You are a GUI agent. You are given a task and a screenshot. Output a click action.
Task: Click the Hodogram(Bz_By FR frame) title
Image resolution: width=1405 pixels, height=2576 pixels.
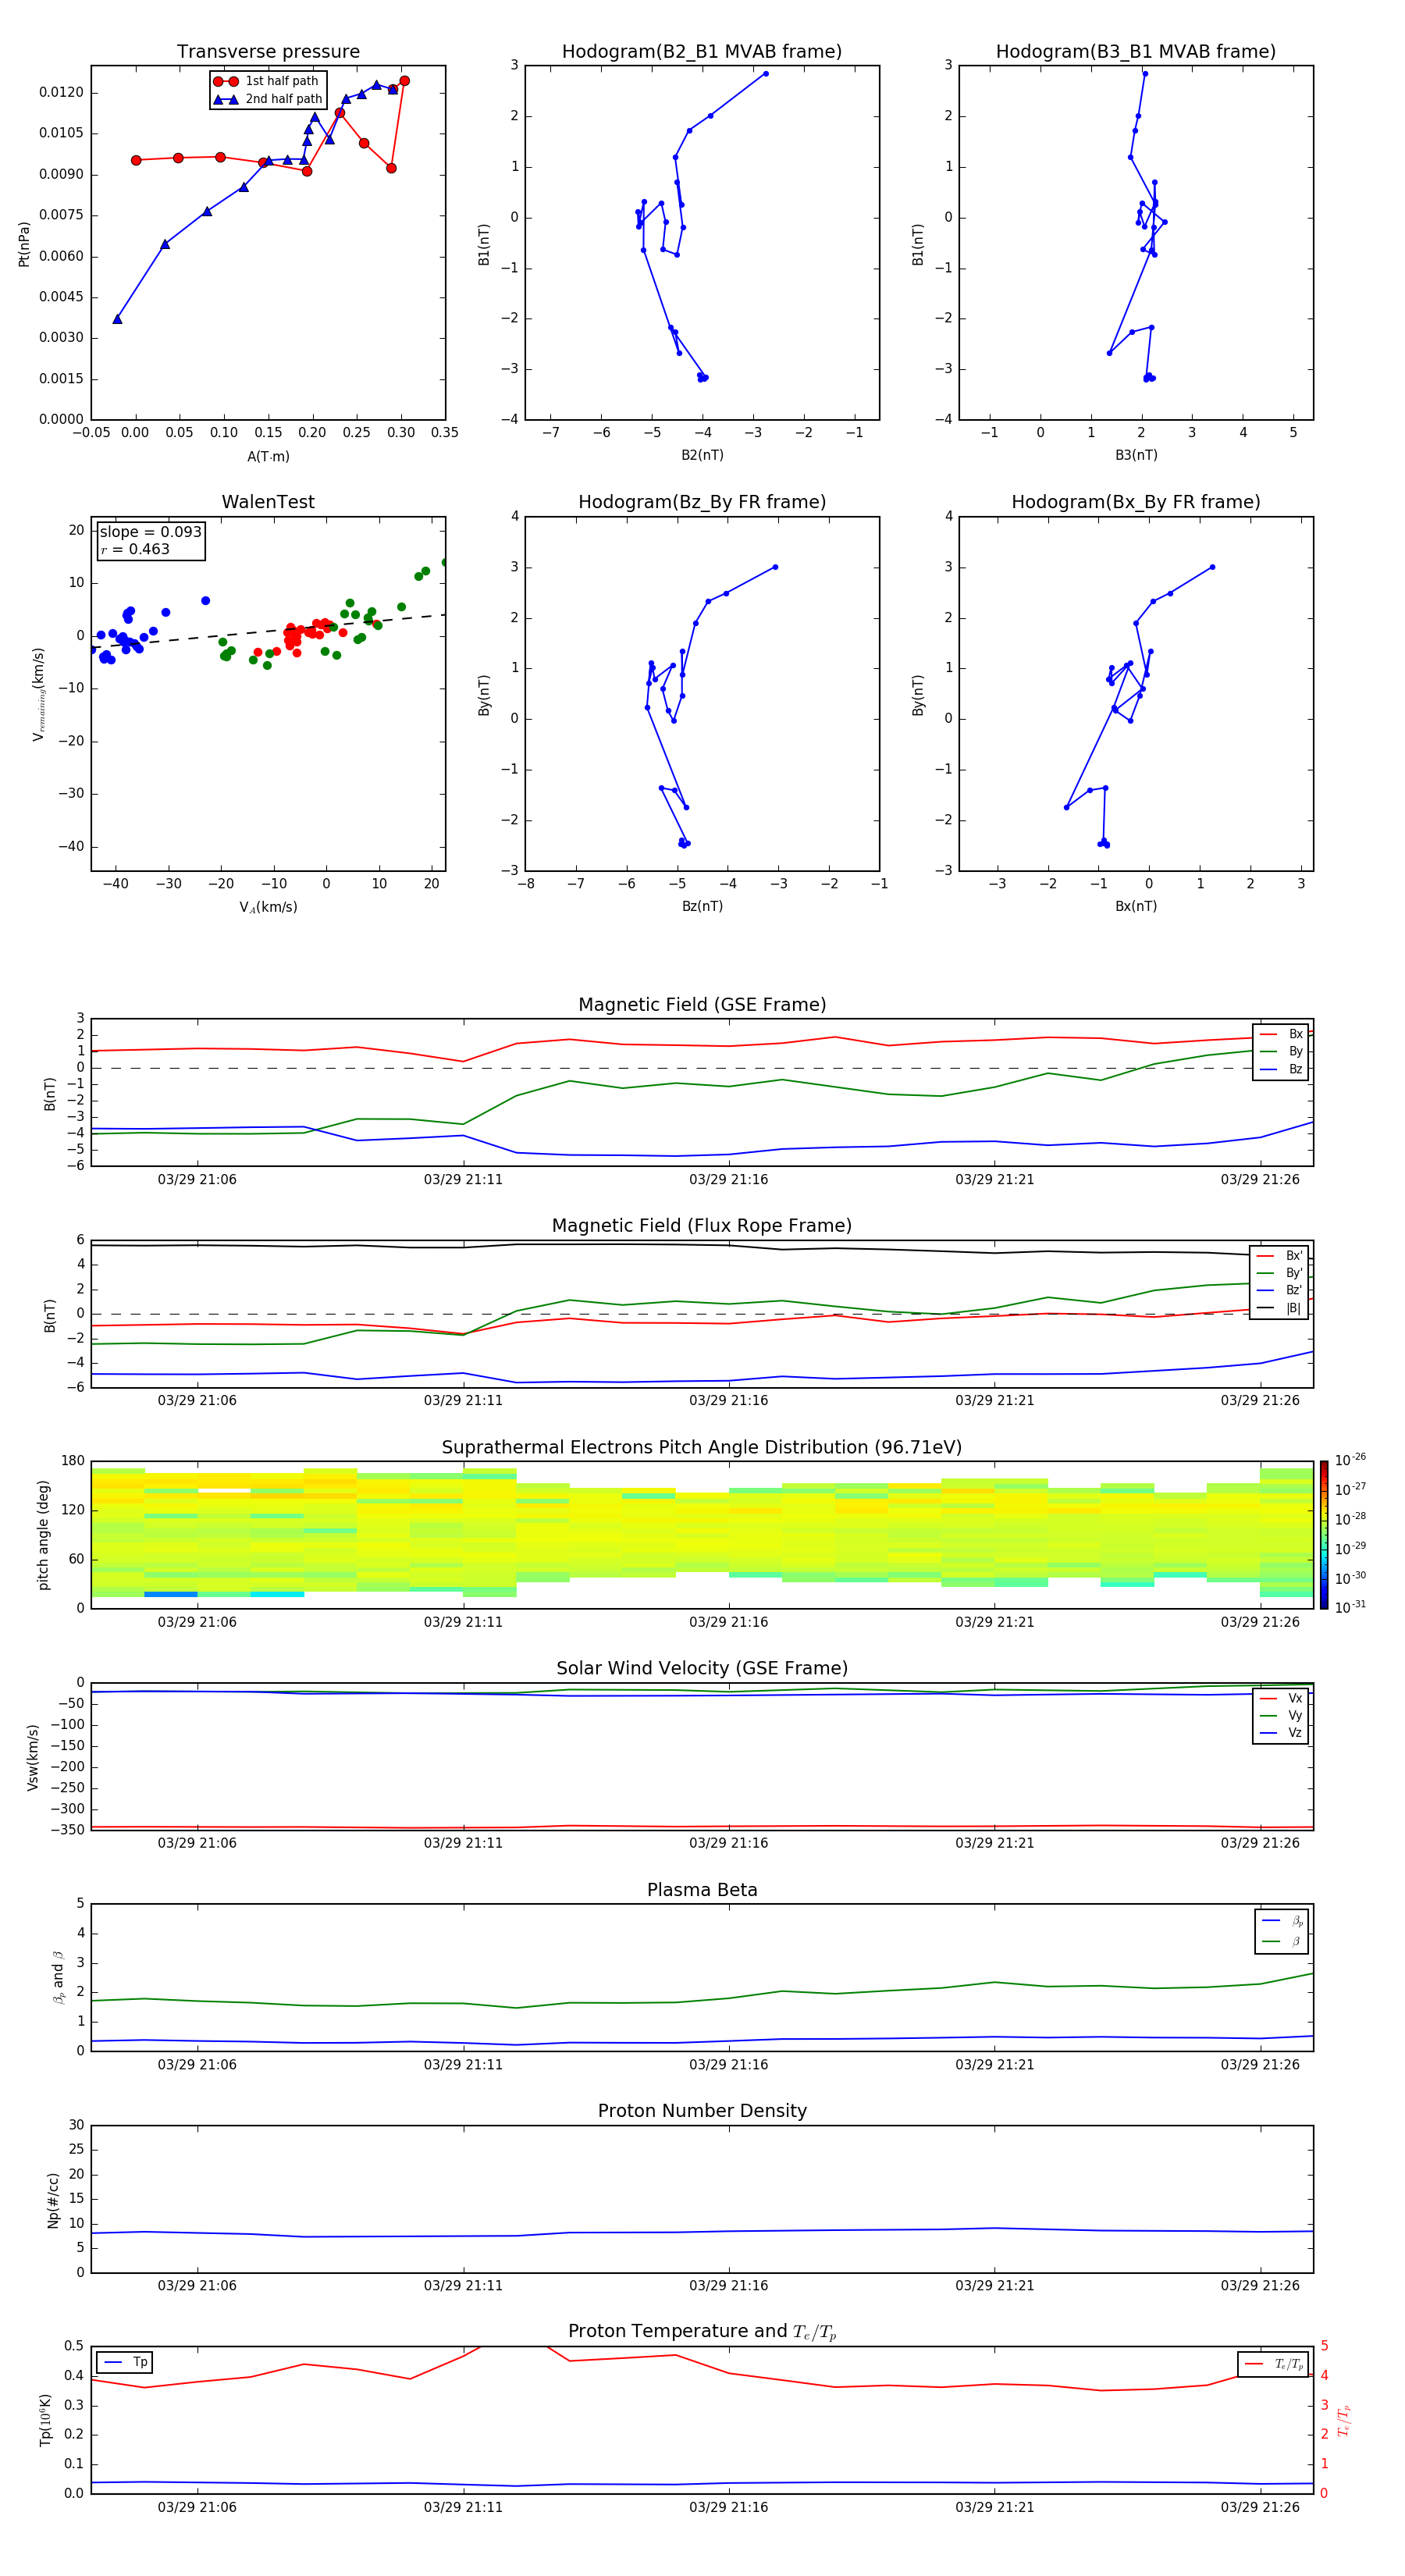click(x=702, y=502)
